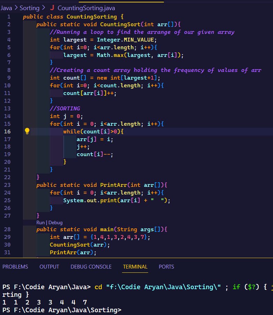The width and height of the screenshot is (273, 315).
Task: Open the 'CountingSorting.java' breadcrumb entry
Action: (x=86, y=8)
